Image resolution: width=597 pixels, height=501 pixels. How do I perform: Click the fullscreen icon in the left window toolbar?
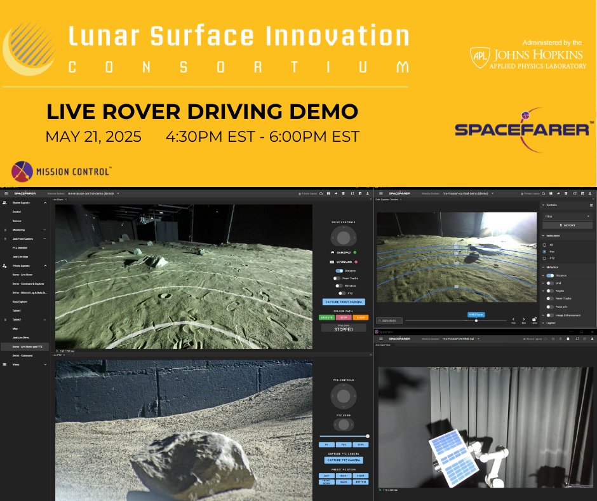(x=352, y=193)
